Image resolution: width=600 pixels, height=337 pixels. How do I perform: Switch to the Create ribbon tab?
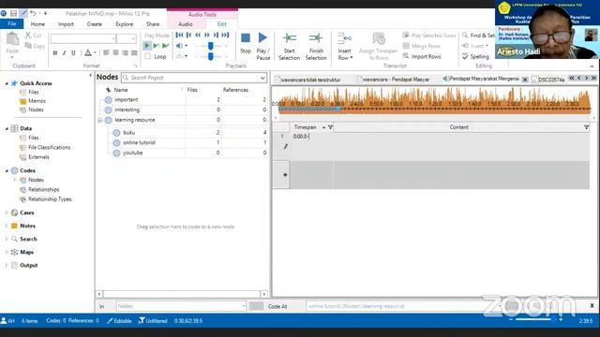point(94,24)
